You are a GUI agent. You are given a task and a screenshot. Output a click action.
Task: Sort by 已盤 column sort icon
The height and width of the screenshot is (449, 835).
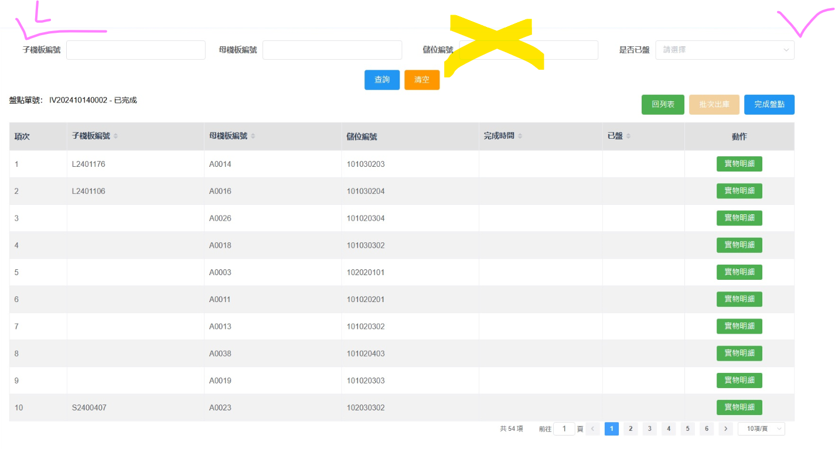point(628,136)
